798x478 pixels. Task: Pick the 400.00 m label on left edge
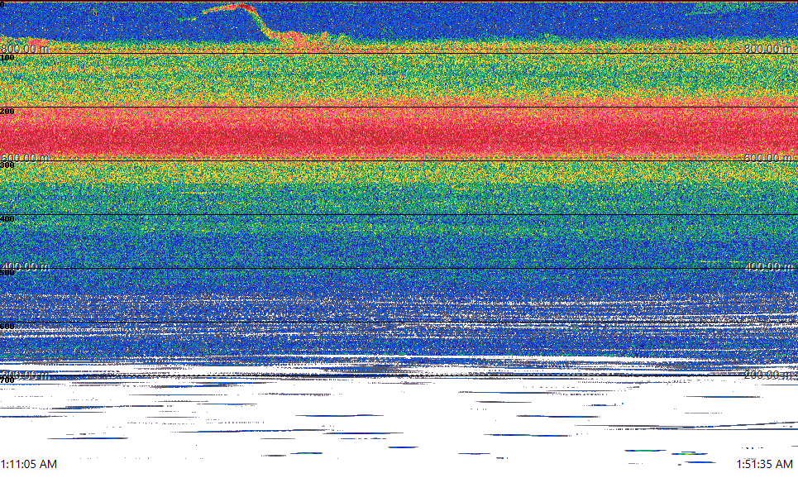(x=25, y=266)
